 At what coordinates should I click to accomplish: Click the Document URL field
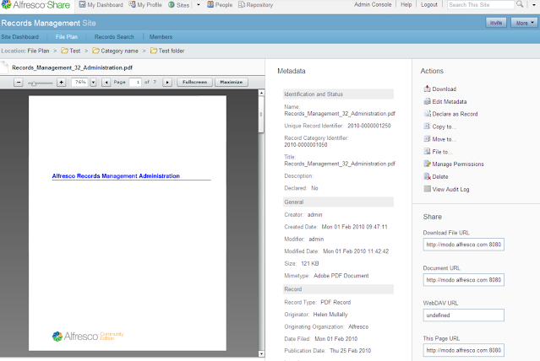pyautogui.click(x=464, y=280)
